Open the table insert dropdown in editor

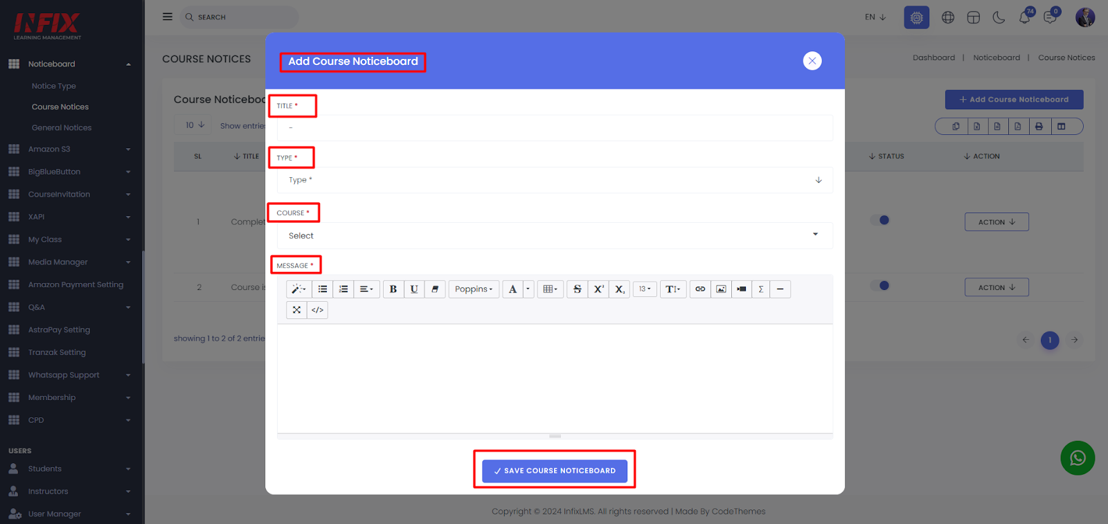[550, 289]
